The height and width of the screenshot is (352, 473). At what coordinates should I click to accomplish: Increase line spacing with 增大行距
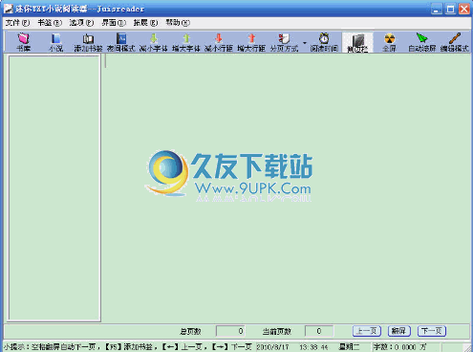click(x=251, y=42)
